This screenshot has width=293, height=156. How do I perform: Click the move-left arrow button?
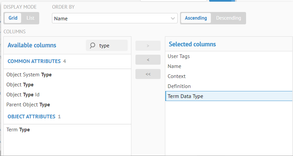[148, 60]
